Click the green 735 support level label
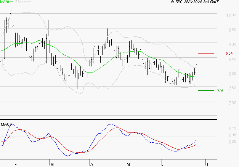Image resolution: width=239 pixels, height=167 pixels. point(220,91)
